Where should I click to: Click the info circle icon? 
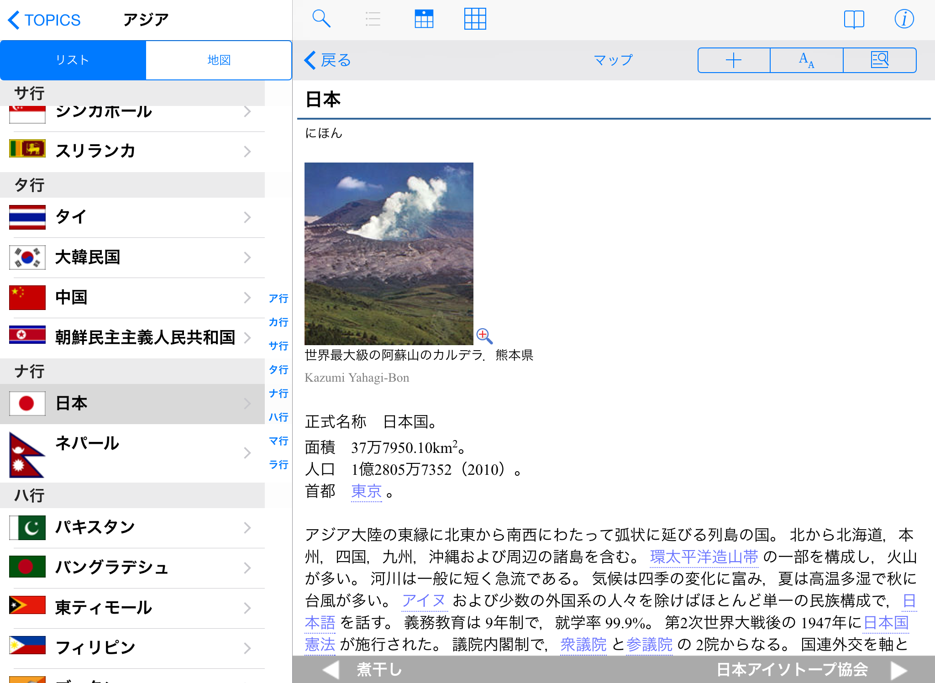click(904, 19)
